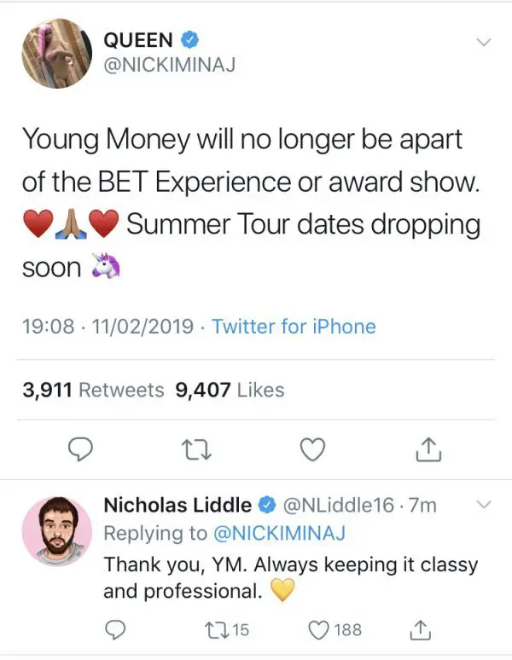This screenshot has height=660, width=512.
Task: Click the 19:08 · 11/02/2019 timestamp
Action: click(108, 326)
